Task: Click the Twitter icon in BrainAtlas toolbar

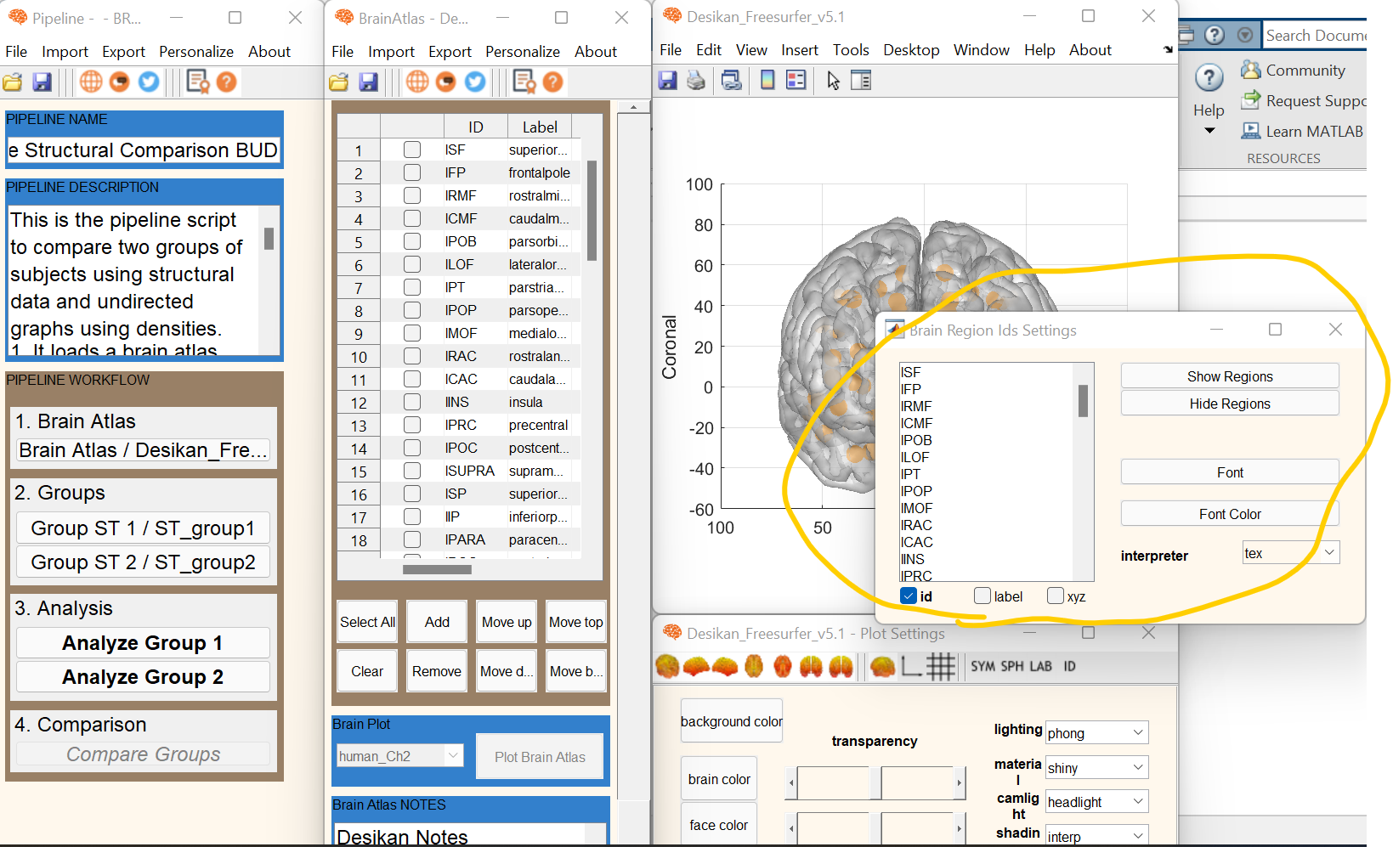Action: [x=475, y=82]
